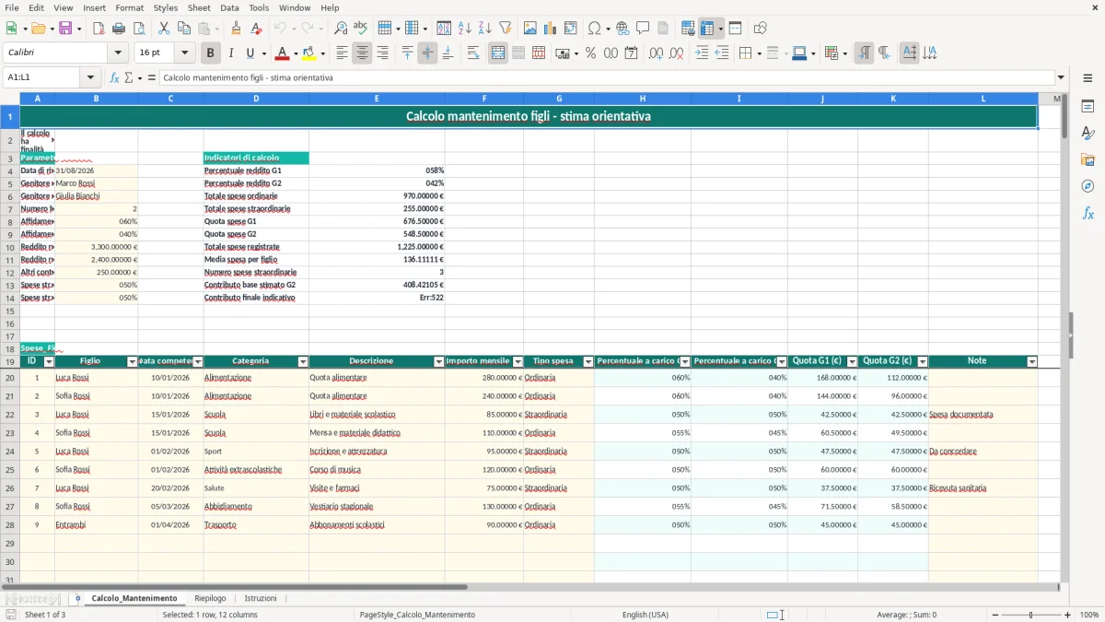This screenshot has width=1105, height=622.
Task: Switch to the Riepilogo sheet tab
Action: pos(210,598)
